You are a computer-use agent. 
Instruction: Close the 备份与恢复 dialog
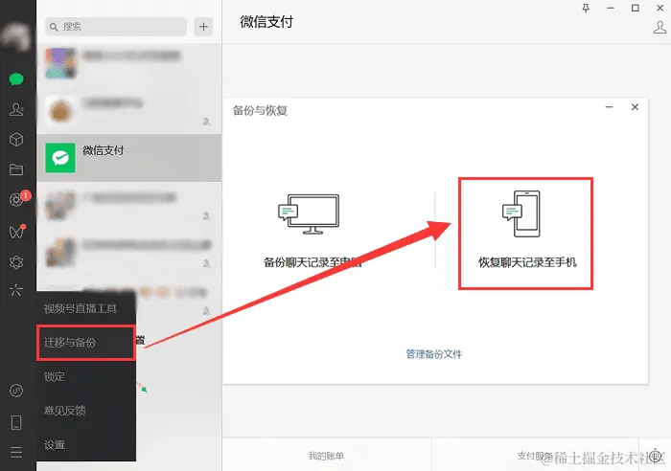coord(635,107)
